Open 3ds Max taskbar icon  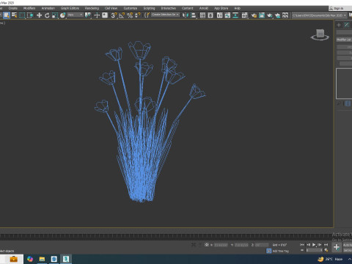(x=66, y=259)
